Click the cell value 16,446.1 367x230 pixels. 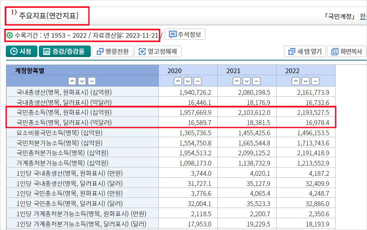click(x=200, y=103)
